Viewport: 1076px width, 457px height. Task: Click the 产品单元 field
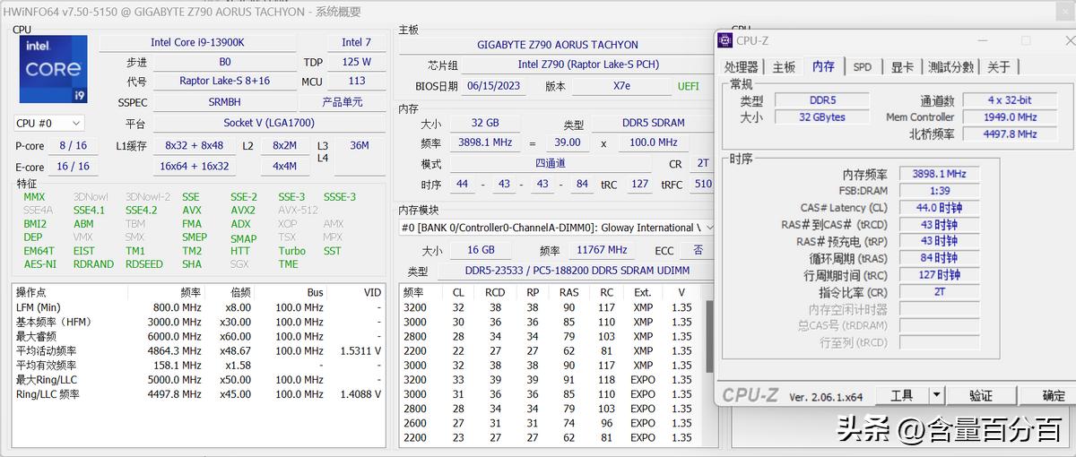click(343, 102)
